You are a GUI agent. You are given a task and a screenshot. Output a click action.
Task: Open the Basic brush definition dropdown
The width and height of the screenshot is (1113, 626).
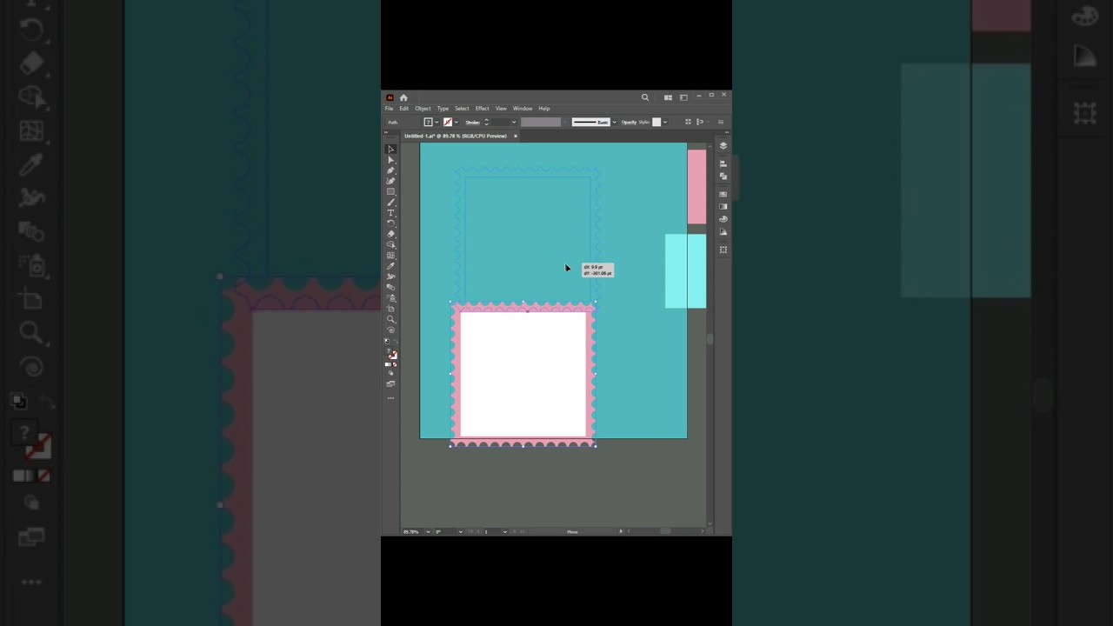[615, 122]
